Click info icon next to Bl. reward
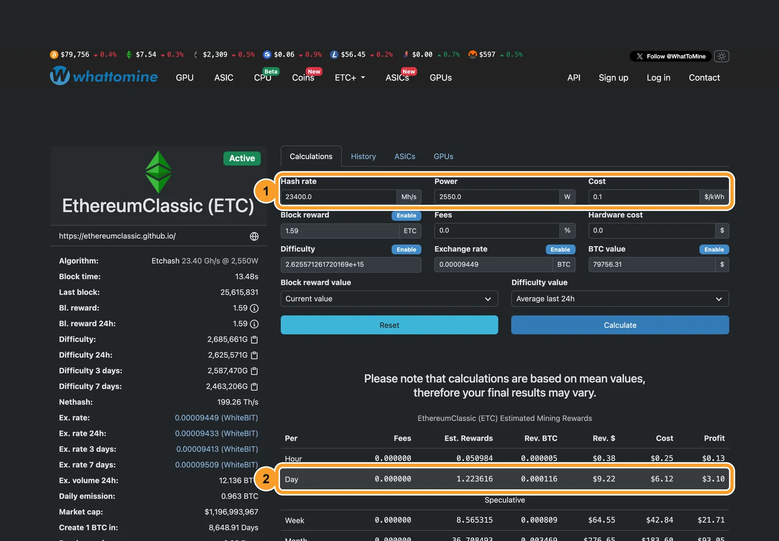 254,308
